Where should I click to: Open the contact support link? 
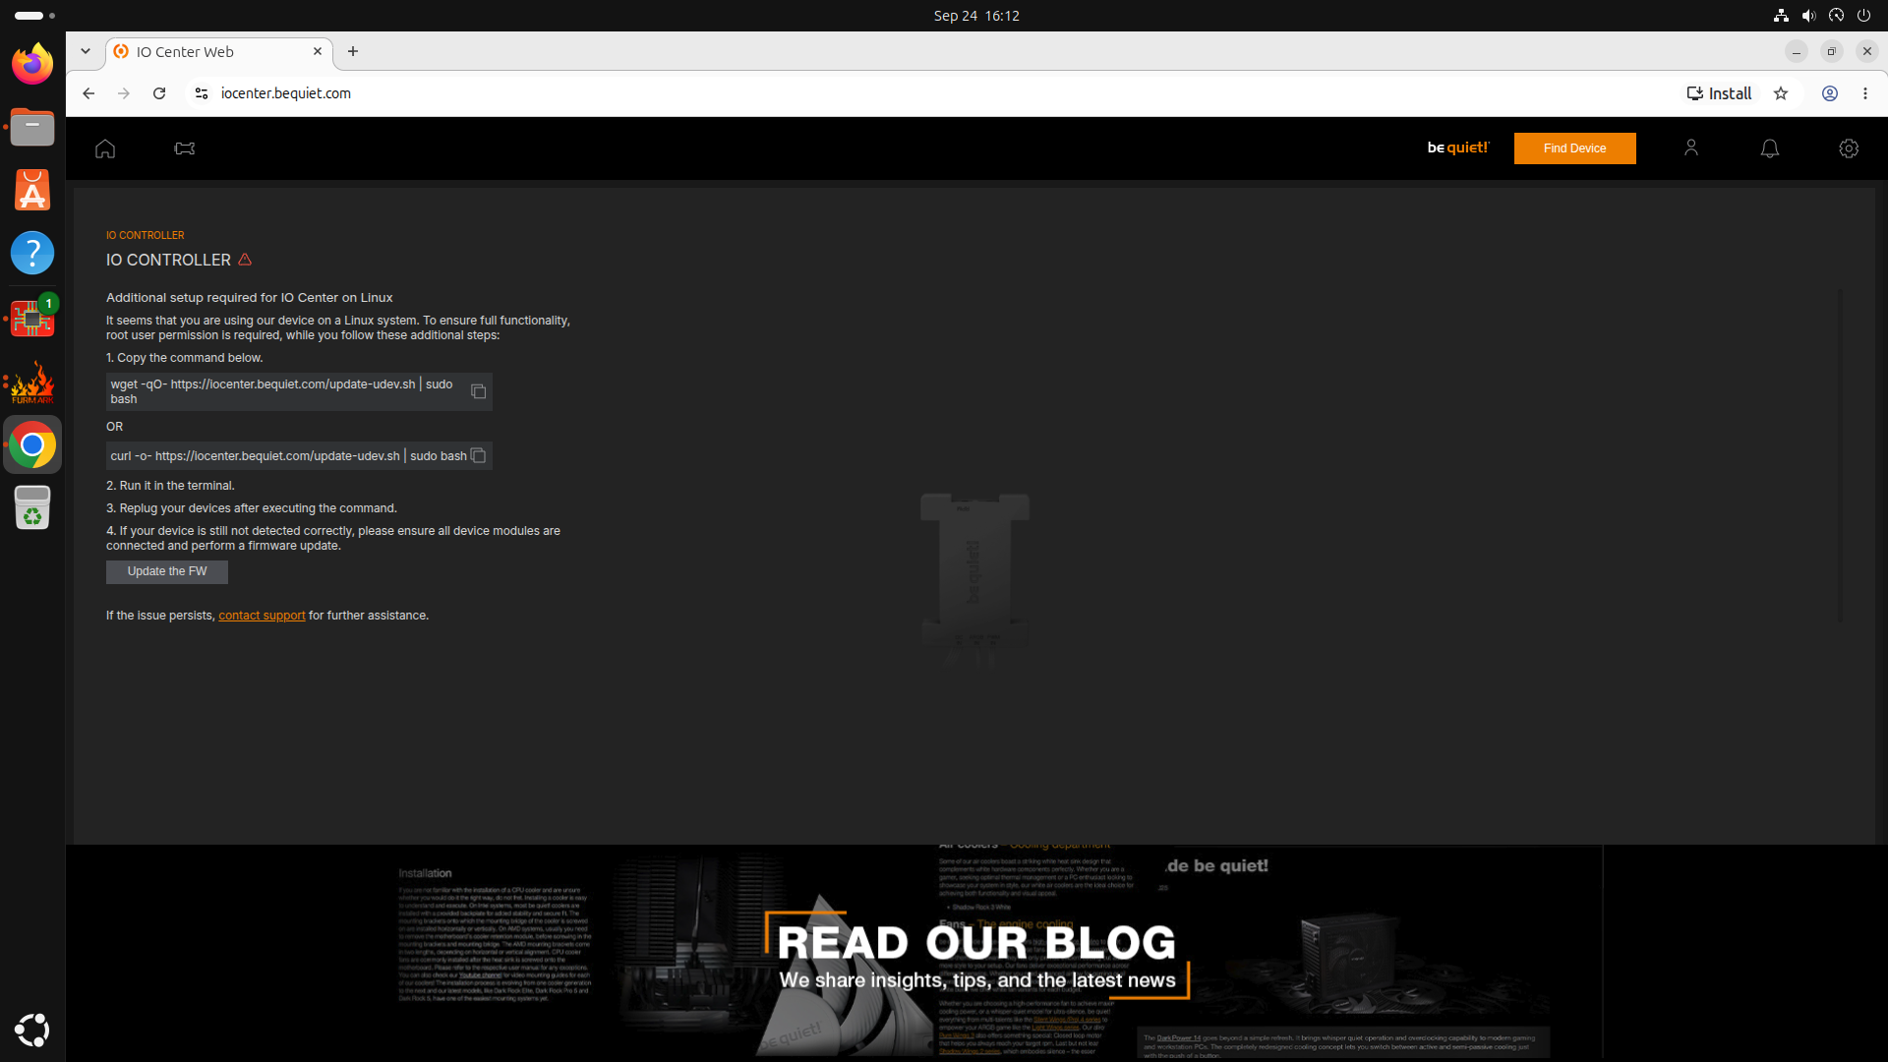[262, 616]
